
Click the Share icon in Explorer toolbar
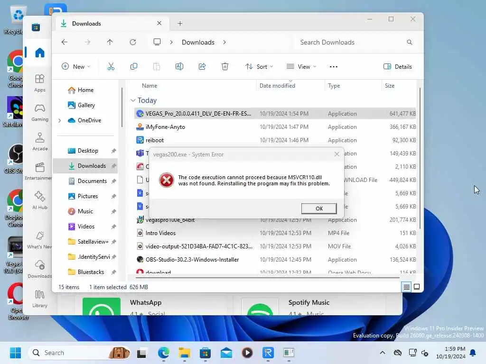[x=202, y=66]
